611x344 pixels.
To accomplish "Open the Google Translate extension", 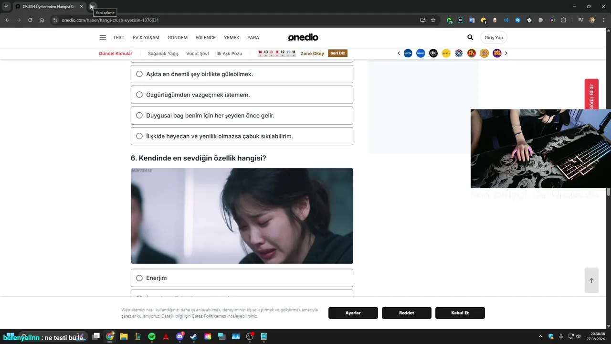I will [x=472, y=20].
